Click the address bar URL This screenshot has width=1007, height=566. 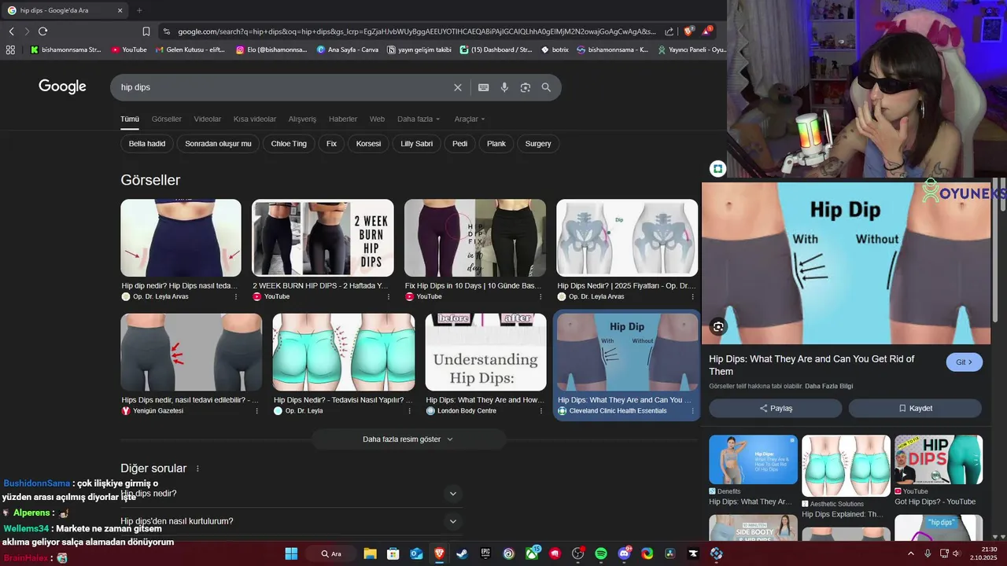pos(416,31)
